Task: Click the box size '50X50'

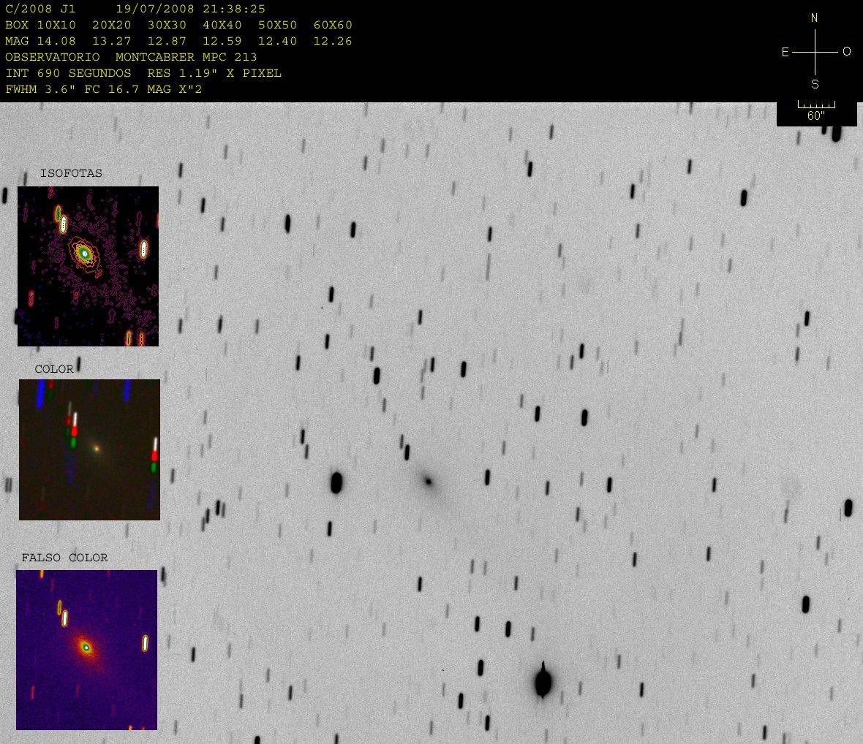Action: click(277, 26)
